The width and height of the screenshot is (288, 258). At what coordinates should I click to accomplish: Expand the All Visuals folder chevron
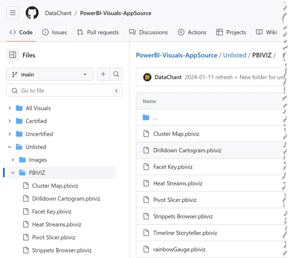click(10, 108)
